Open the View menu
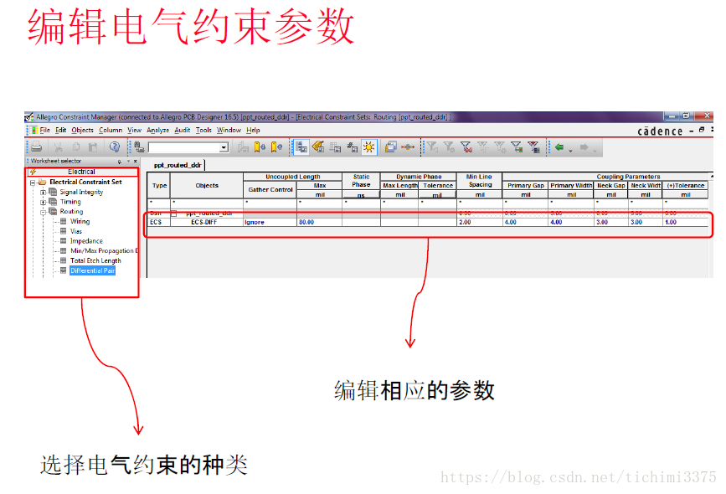The width and height of the screenshot is (726, 494). click(x=134, y=130)
